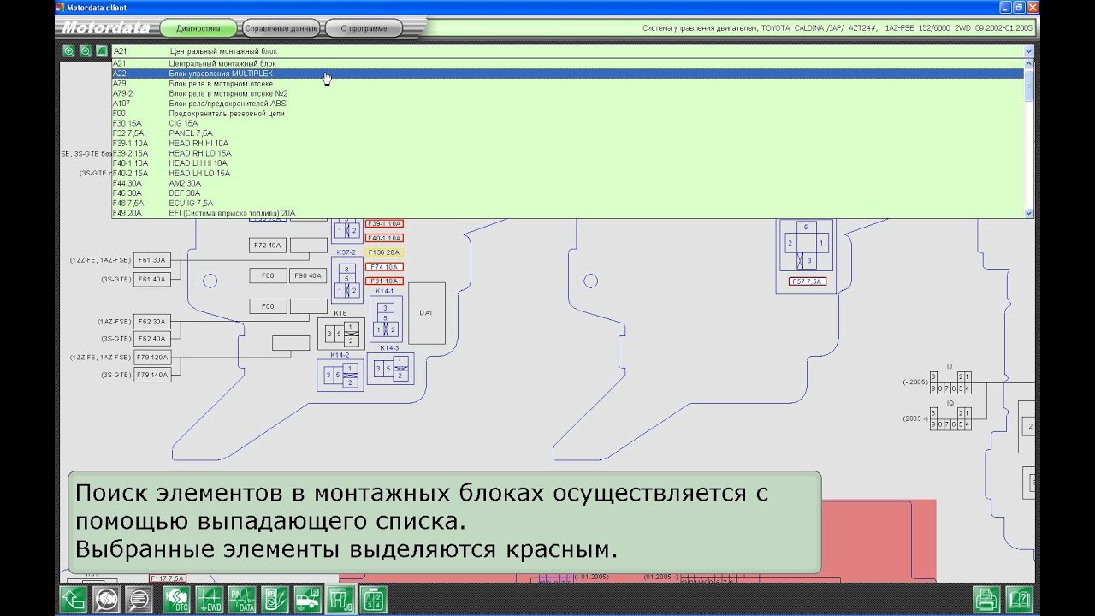Click the help book icon at bottom right
The width and height of the screenshot is (1095, 616).
coord(1020,599)
